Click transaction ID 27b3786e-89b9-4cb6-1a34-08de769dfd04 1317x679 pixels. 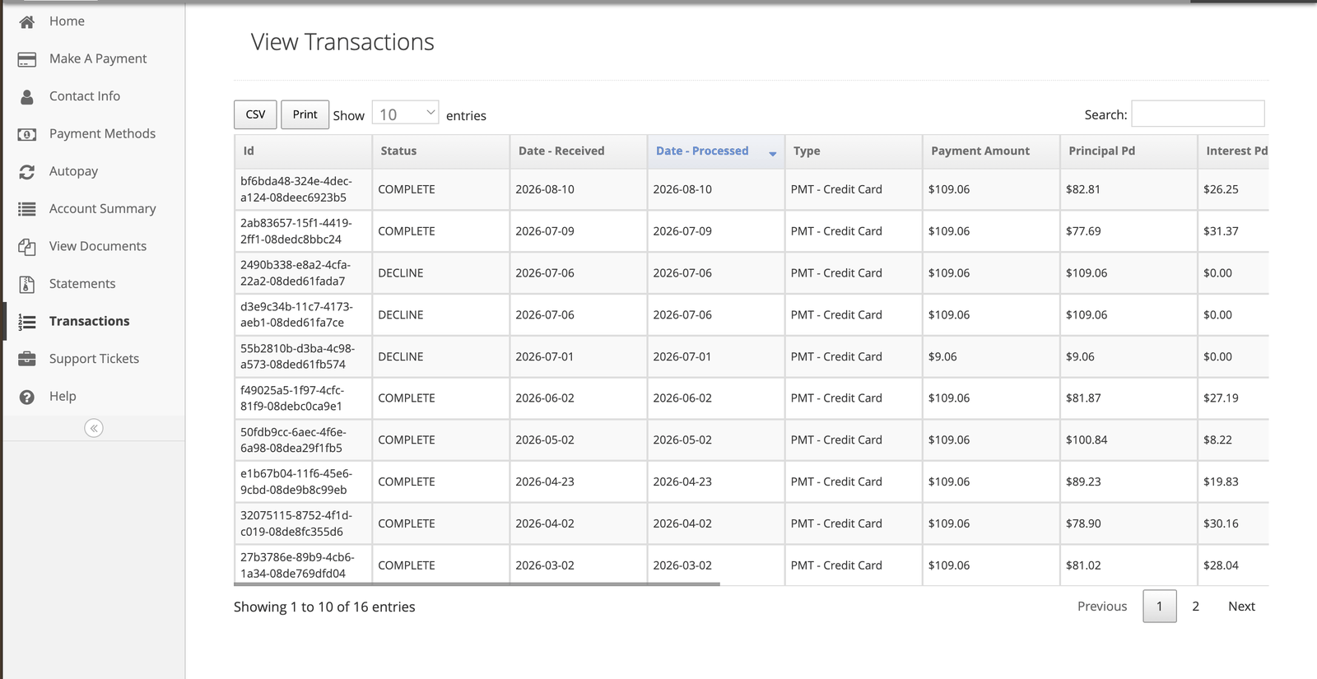[297, 565]
